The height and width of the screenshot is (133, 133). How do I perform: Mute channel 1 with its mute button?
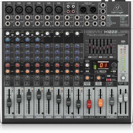click(12, 84)
